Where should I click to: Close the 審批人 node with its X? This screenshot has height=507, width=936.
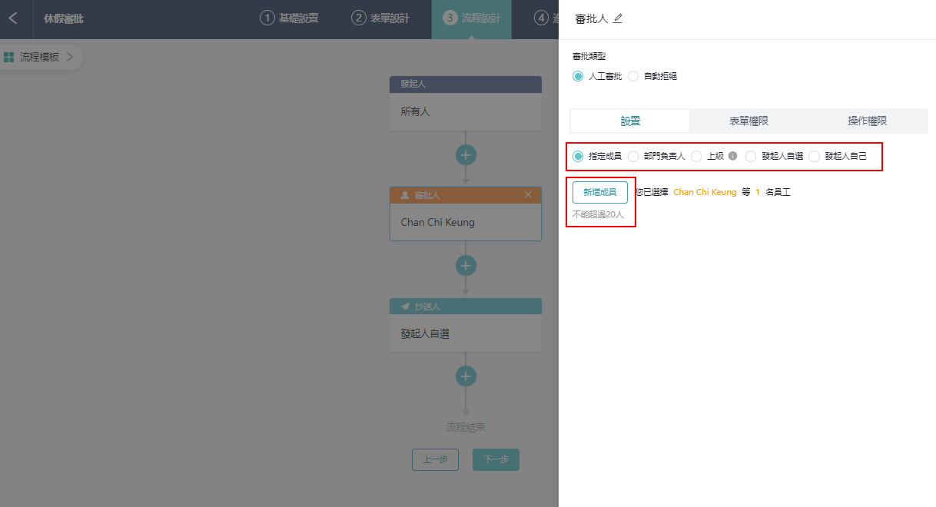pyautogui.click(x=528, y=195)
